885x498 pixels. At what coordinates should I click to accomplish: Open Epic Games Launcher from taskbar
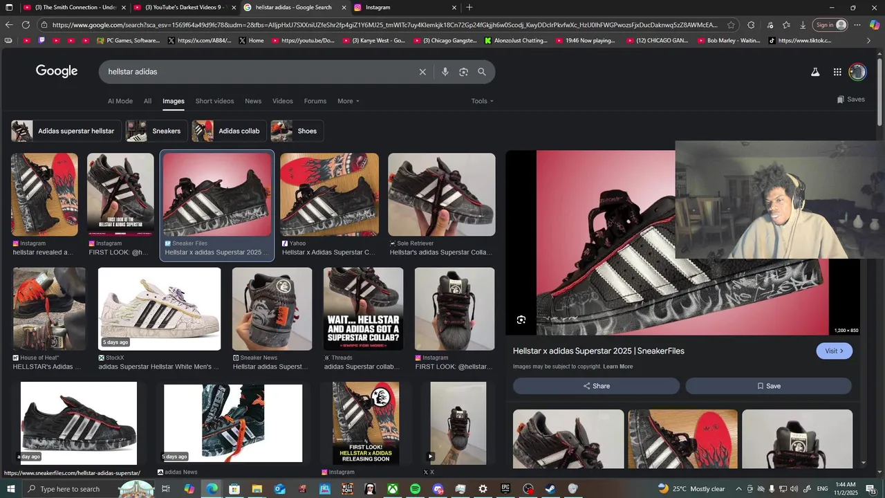pyautogui.click(x=505, y=489)
